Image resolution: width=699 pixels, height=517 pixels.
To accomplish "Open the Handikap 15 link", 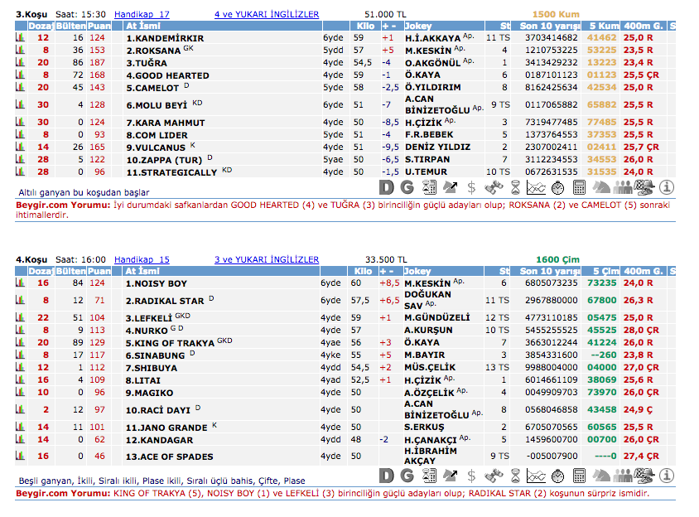I will (142, 260).
